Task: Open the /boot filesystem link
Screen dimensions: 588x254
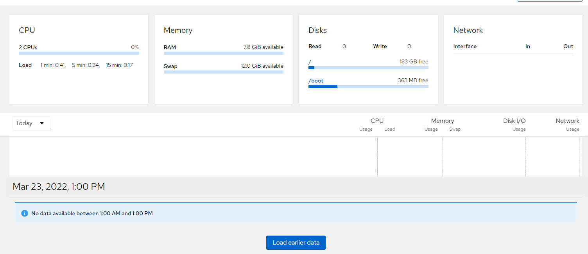Action: pos(316,81)
